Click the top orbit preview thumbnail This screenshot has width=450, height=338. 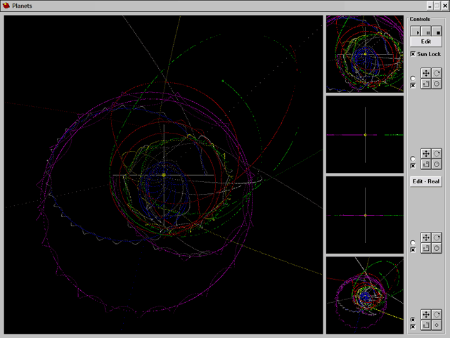pos(365,54)
